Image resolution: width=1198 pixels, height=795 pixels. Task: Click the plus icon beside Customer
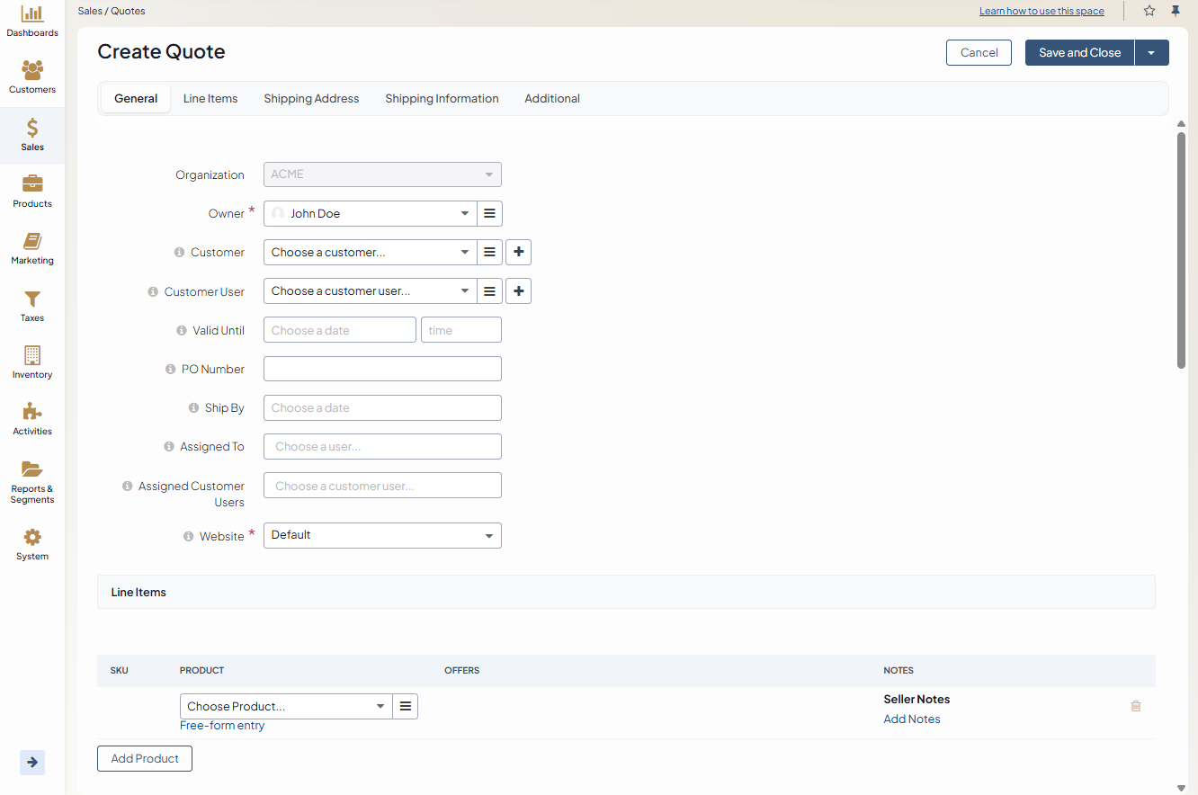(x=518, y=253)
